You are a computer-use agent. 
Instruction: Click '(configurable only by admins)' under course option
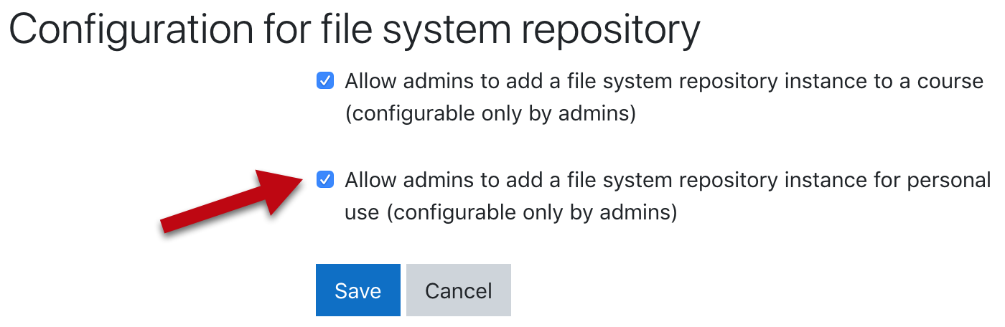[x=490, y=114]
